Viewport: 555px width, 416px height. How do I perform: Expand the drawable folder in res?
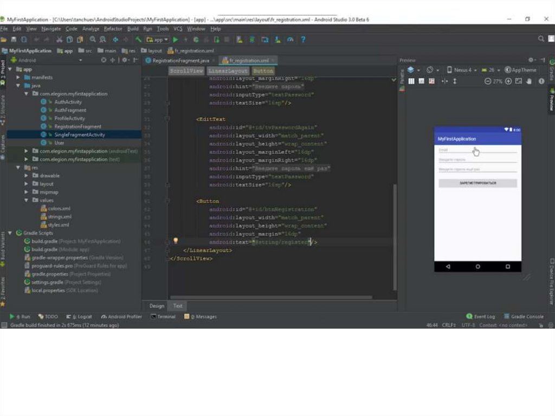tap(26, 176)
